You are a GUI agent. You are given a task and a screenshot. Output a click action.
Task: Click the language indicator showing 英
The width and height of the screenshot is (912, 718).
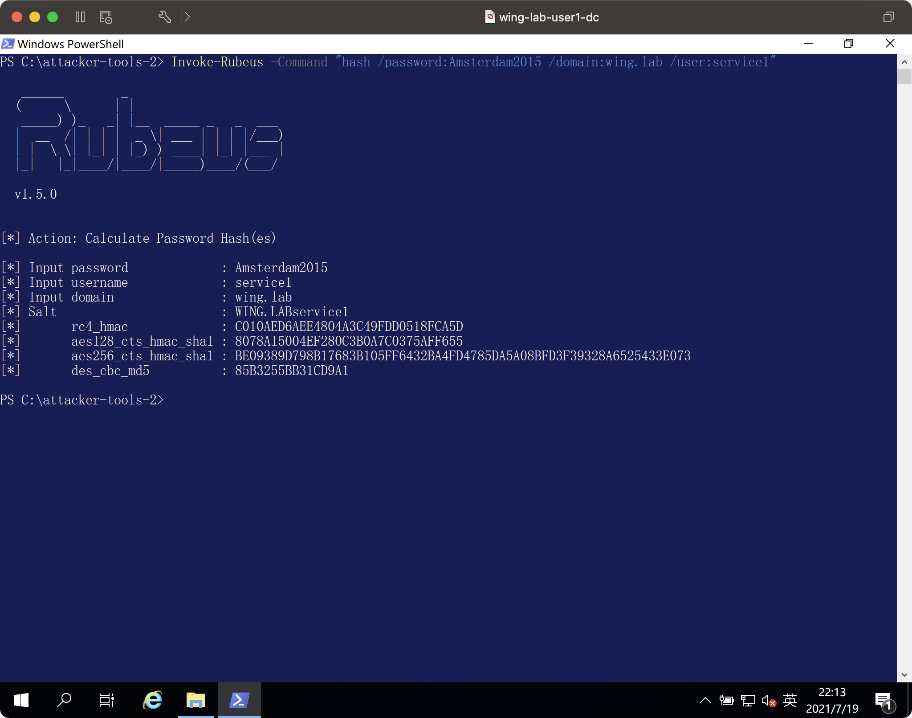790,699
